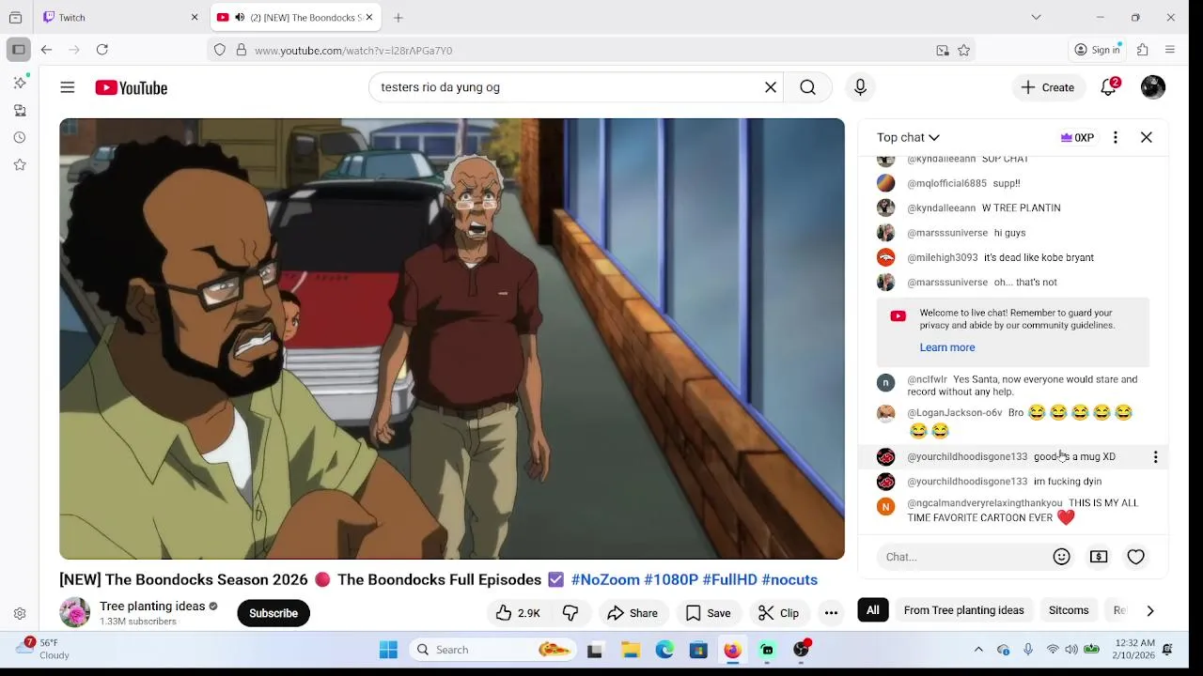Open browser extensions puzzle icon
The height and width of the screenshot is (676, 1203).
click(x=1143, y=50)
